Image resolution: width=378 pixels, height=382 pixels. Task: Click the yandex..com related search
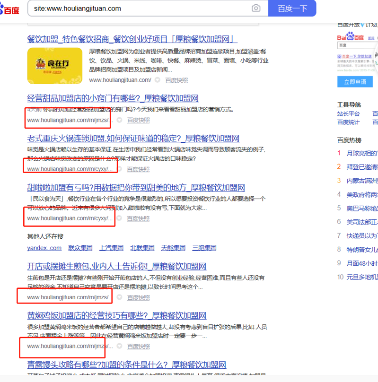click(44, 248)
